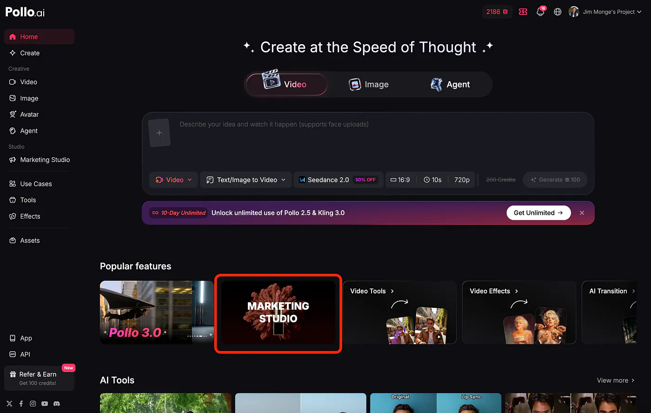Go to Use Cases

39,184
